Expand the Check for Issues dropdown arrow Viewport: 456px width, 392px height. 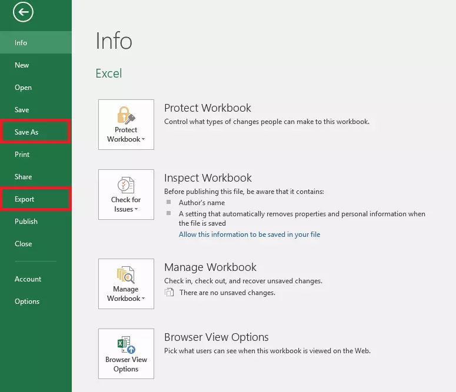(x=136, y=209)
